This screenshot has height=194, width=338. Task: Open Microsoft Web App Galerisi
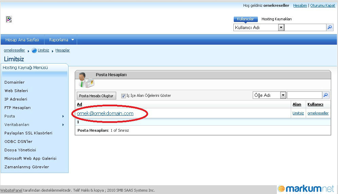30,158
